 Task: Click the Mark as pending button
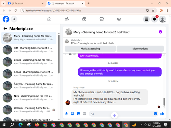(90, 49)
